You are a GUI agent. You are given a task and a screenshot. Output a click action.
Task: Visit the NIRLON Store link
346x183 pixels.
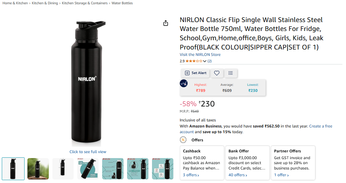point(200,54)
